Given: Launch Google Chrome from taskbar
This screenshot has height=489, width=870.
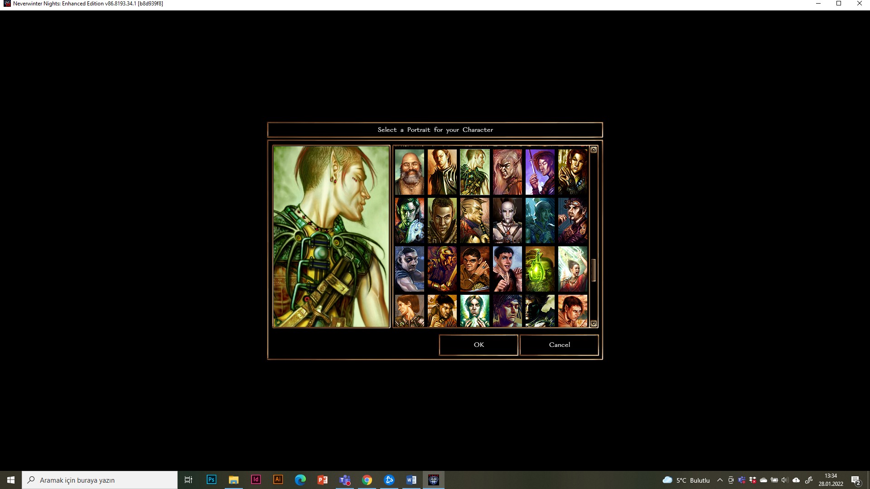Looking at the screenshot, I should click(367, 480).
